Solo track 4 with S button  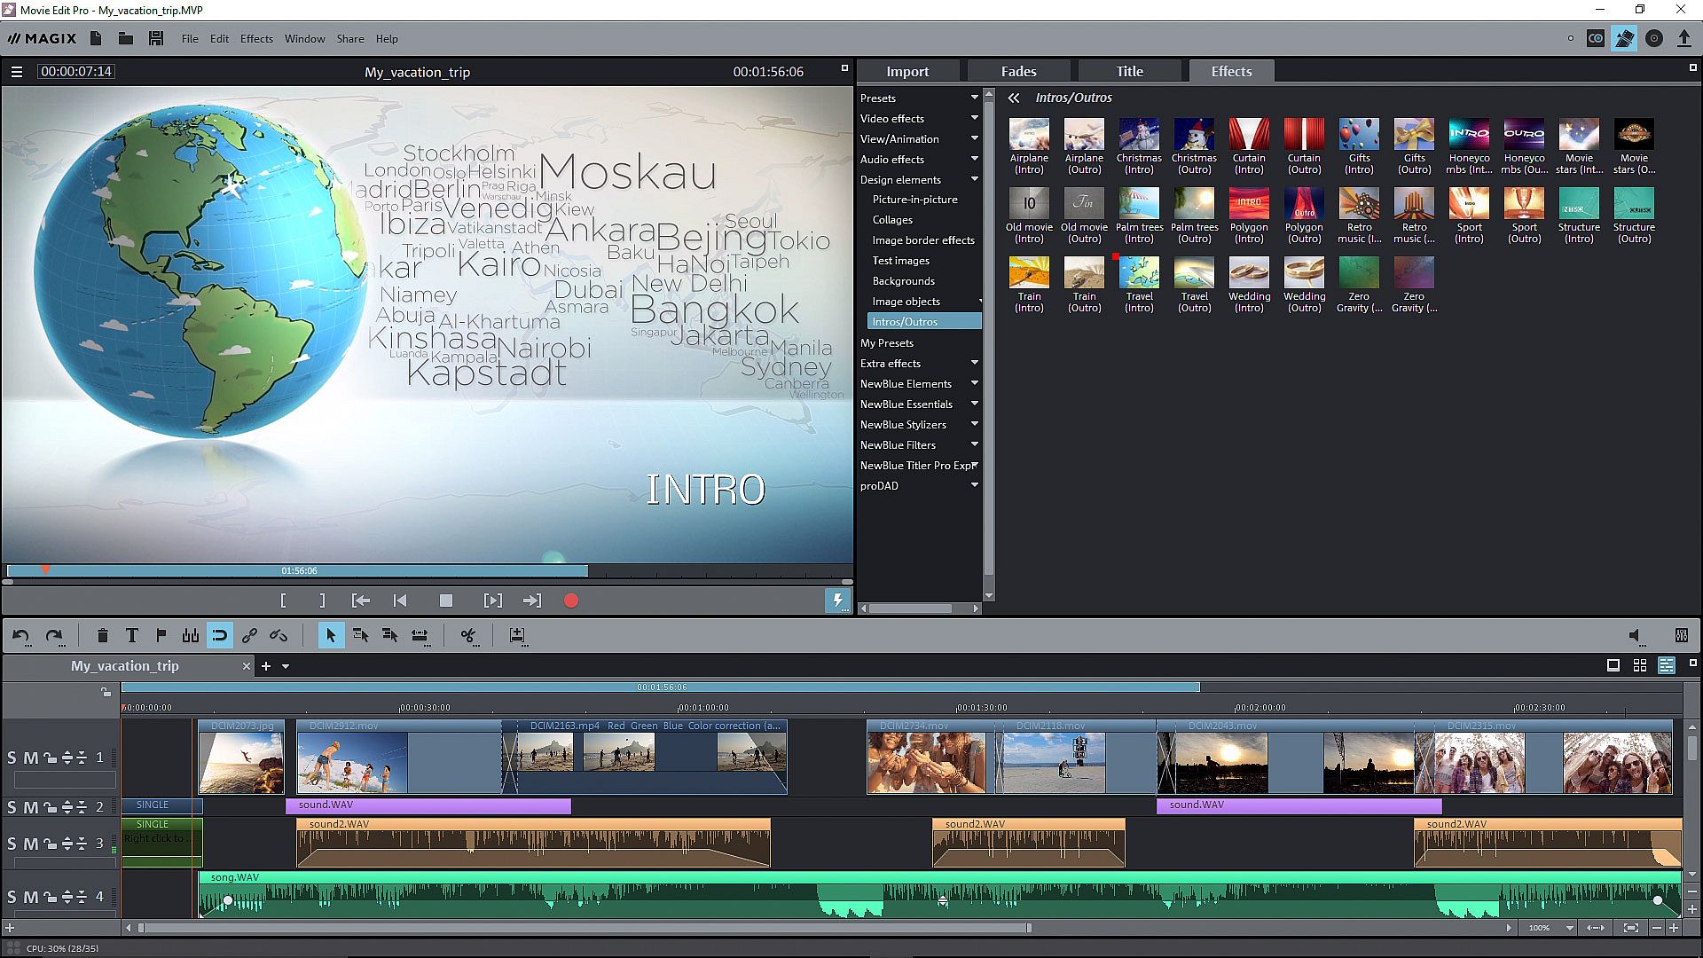[x=12, y=897]
